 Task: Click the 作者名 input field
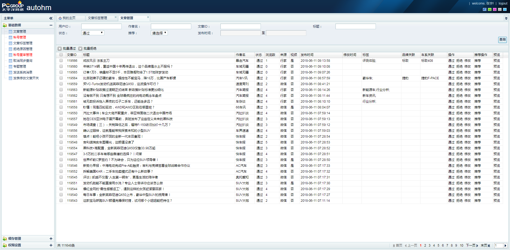coord(171,27)
